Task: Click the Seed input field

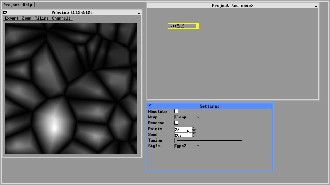Action: click(183, 135)
